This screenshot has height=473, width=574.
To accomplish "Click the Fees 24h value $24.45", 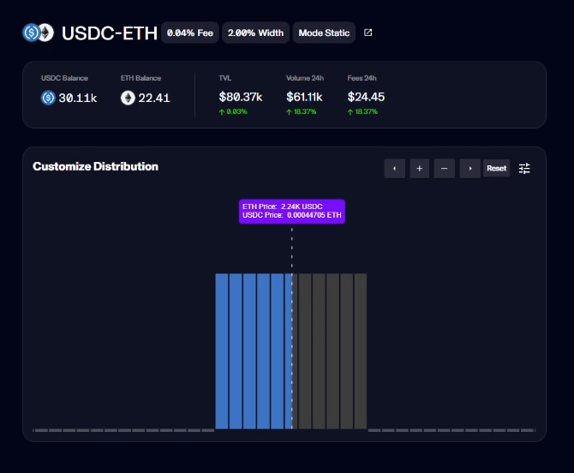I will point(367,97).
